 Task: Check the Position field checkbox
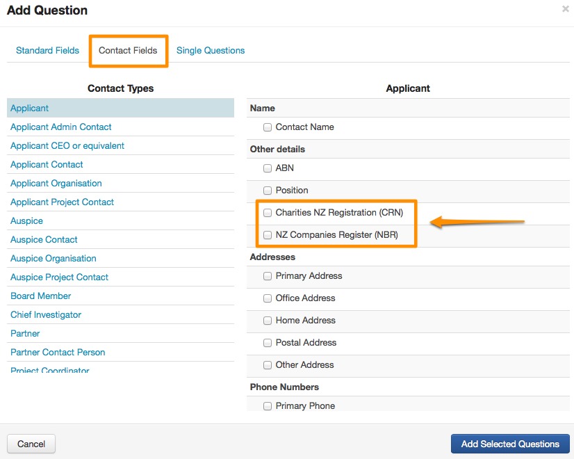(268, 191)
